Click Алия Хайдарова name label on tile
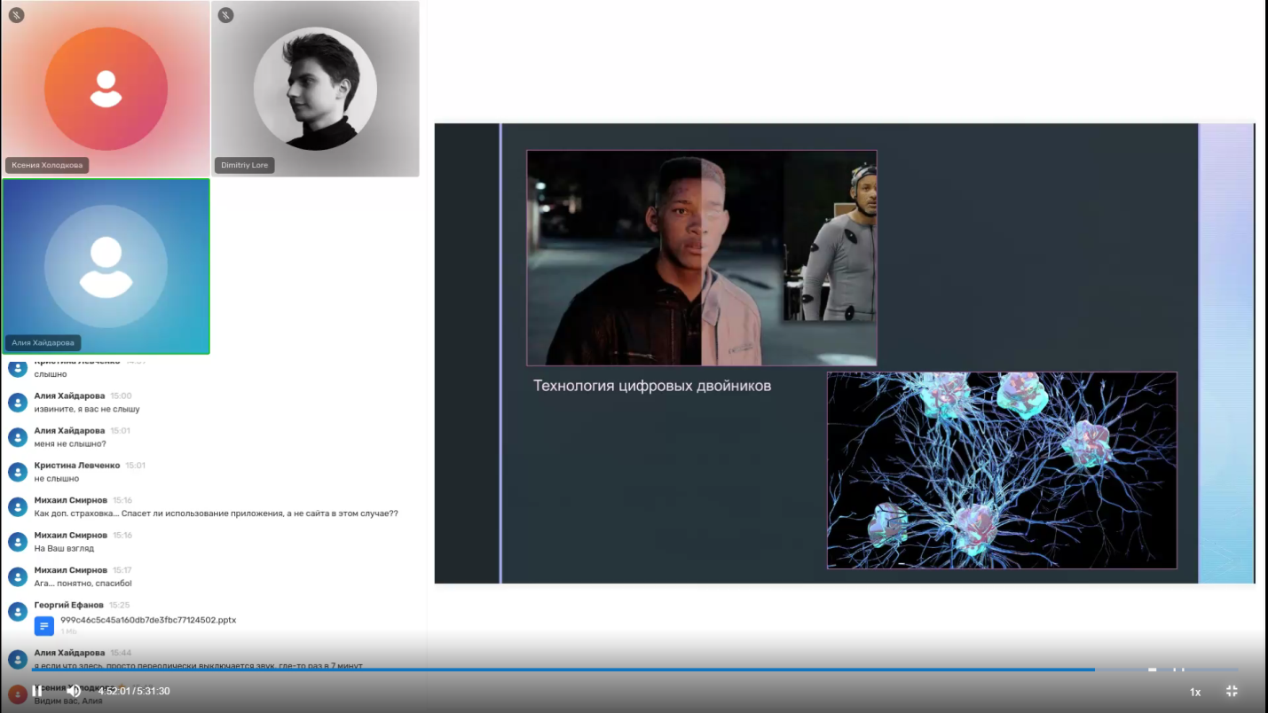Screen dimensions: 1268x713 [43, 342]
